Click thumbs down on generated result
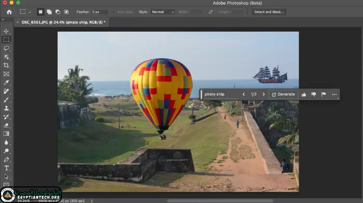 (x=314, y=94)
